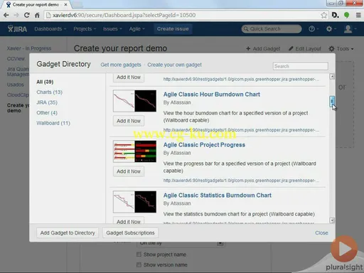Click the Statistics Burndown Chart thumbnail
This screenshot has width=364, height=273.
(134, 202)
